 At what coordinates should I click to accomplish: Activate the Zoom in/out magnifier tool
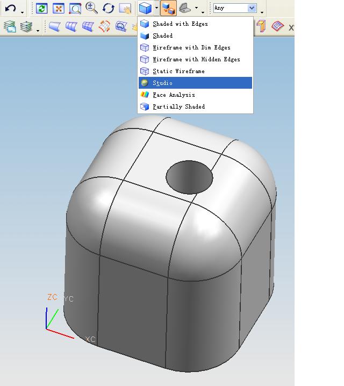tap(91, 8)
